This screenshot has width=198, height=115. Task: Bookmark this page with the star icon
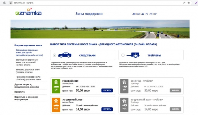pos(189,3)
